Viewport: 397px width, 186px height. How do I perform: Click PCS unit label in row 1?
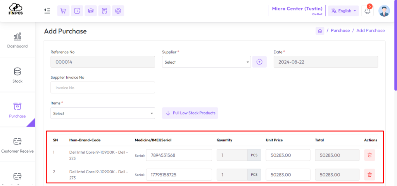[x=254, y=155]
